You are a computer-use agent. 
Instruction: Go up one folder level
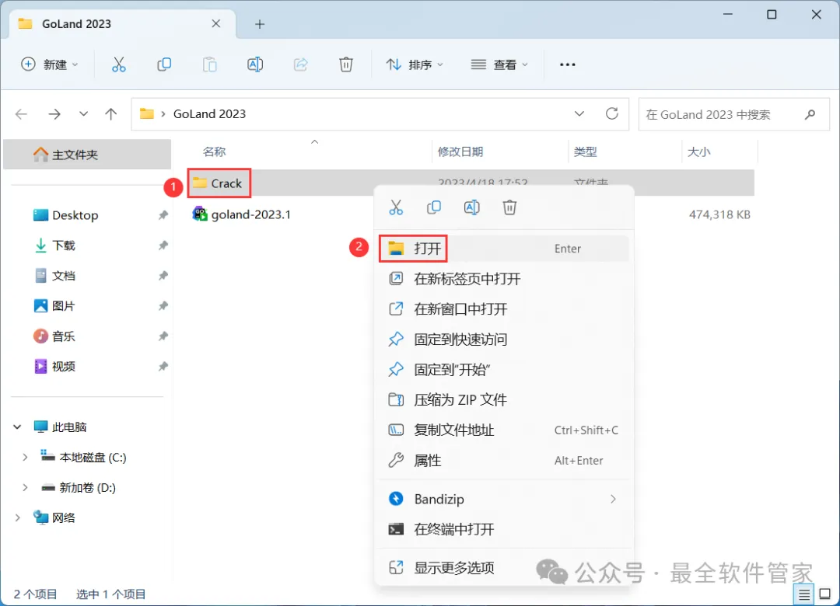coord(111,114)
